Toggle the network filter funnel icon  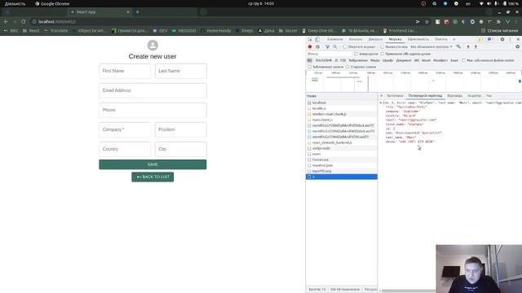[328, 47]
